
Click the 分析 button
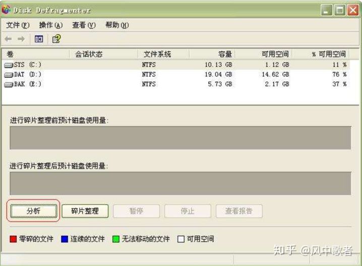33,211
